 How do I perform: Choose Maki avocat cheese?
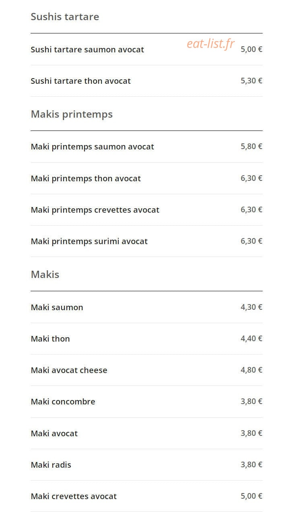(x=146, y=370)
